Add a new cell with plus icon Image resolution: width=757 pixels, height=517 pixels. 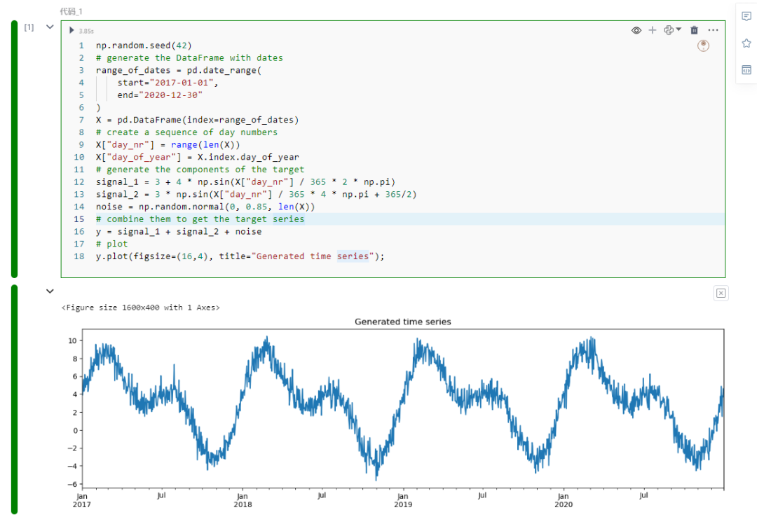tap(653, 30)
